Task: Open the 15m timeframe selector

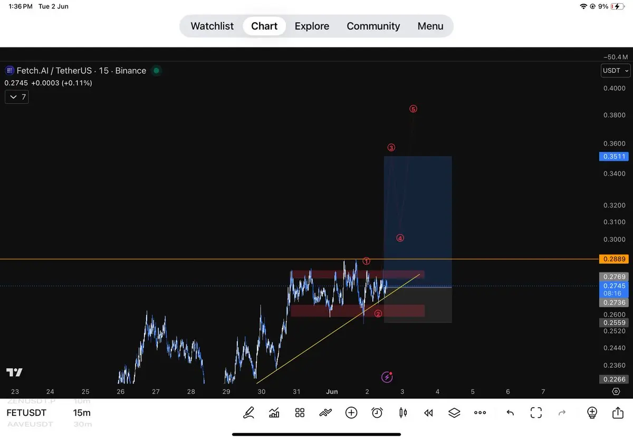Action: tap(82, 413)
